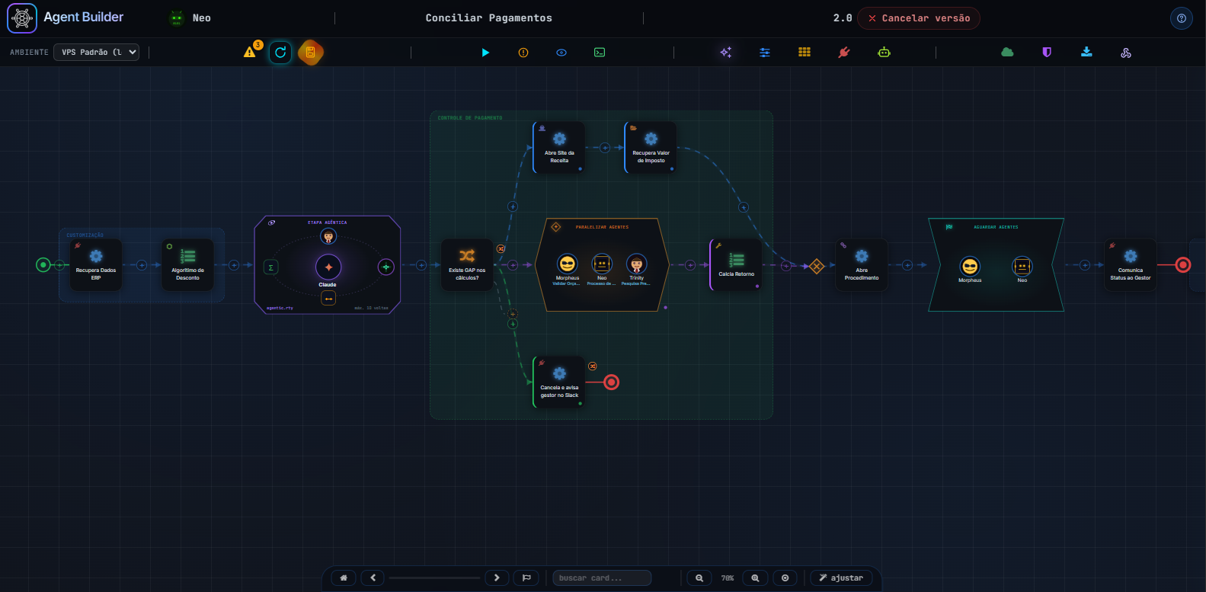Select the Abre Procedimento node

click(862, 264)
